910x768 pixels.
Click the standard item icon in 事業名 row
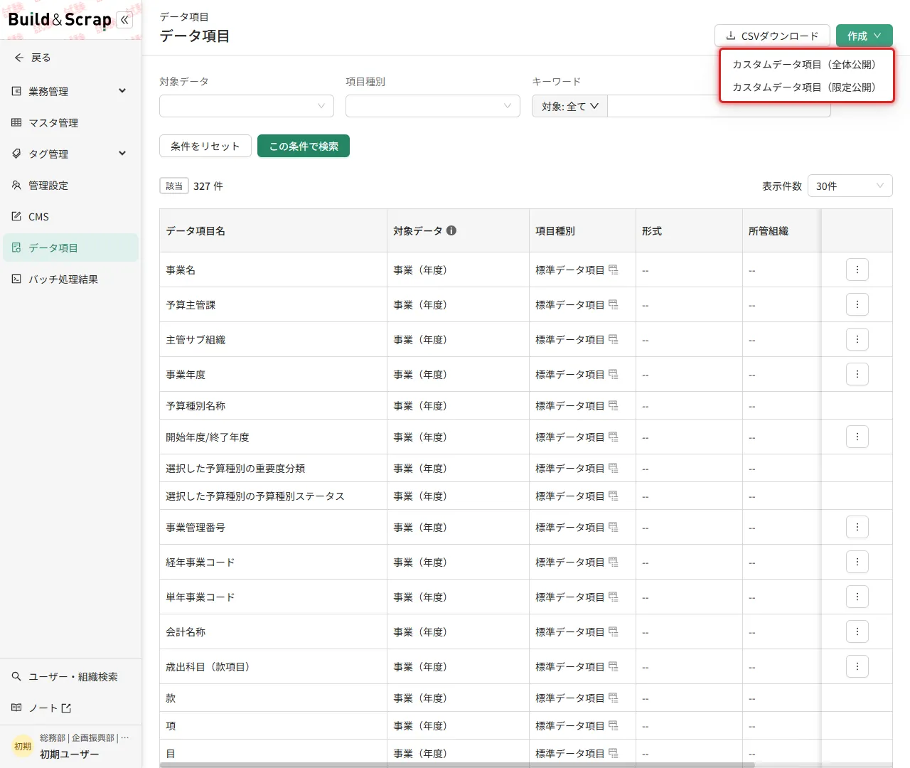click(x=614, y=270)
